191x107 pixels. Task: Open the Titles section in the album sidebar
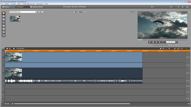click(x=4, y=23)
